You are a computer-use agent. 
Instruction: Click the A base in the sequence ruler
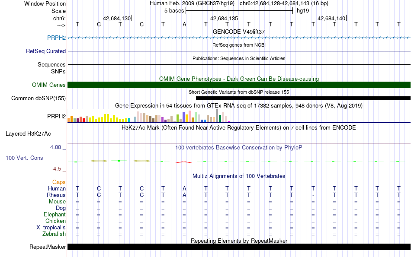[185, 25]
